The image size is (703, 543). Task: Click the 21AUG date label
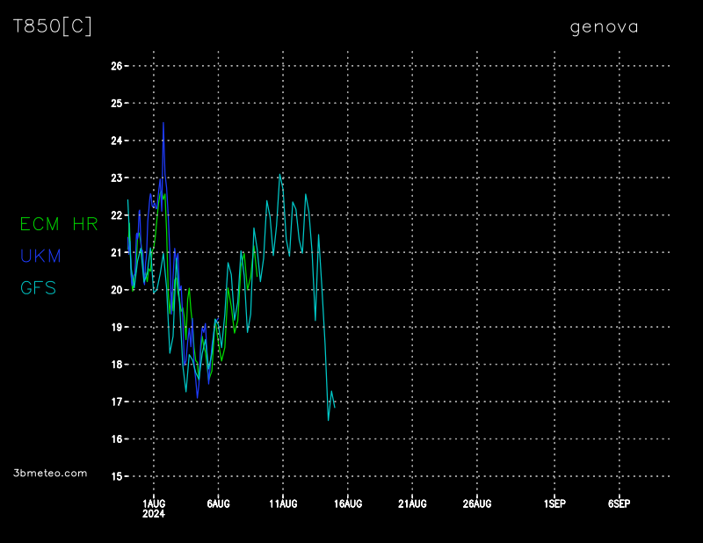(412, 503)
